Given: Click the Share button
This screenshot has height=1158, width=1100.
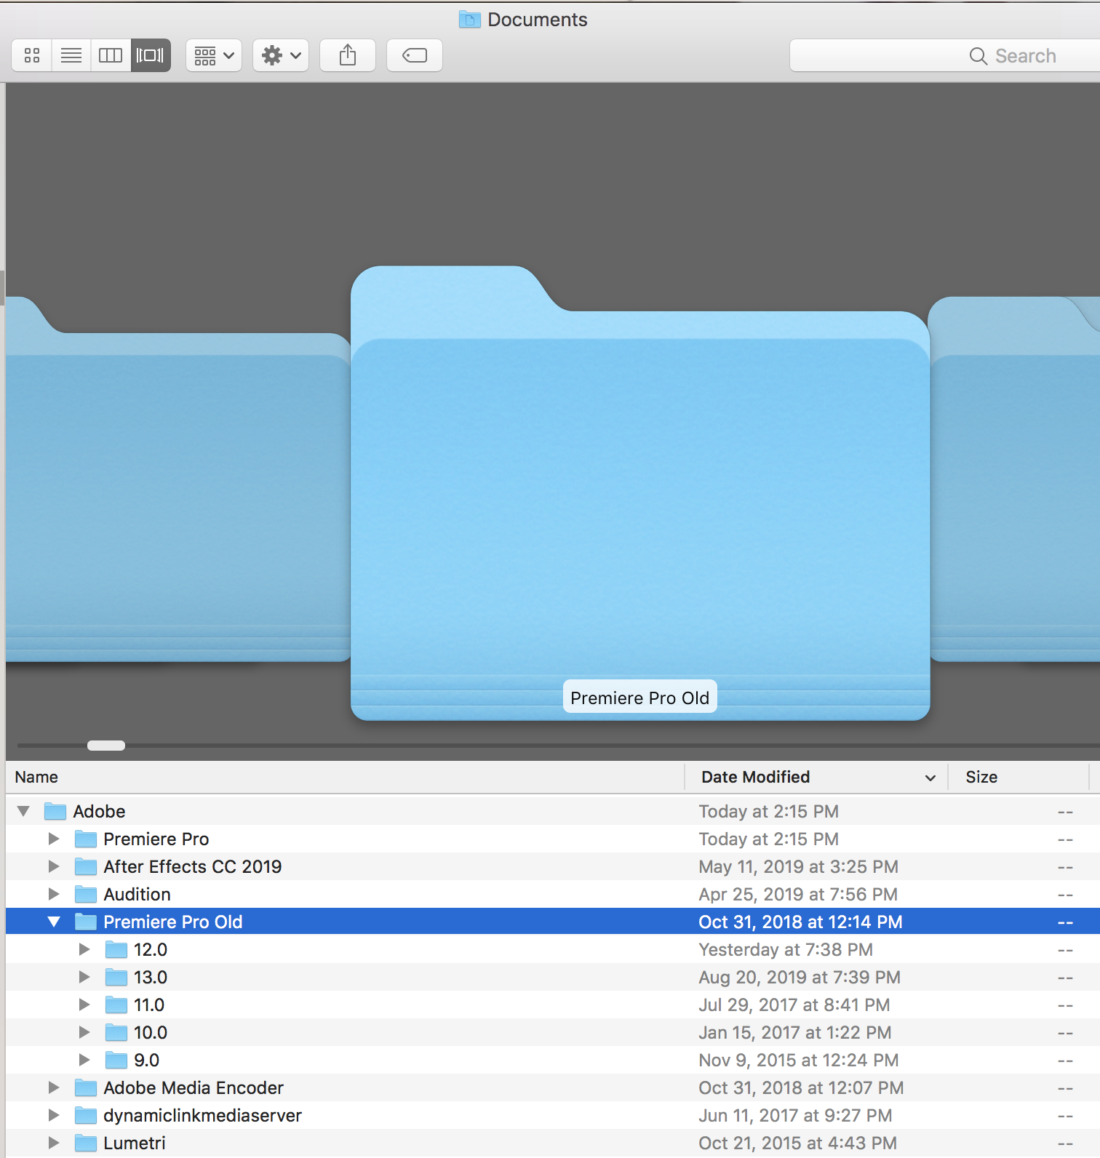Looking at the screenshot, I should click(348, 55).
